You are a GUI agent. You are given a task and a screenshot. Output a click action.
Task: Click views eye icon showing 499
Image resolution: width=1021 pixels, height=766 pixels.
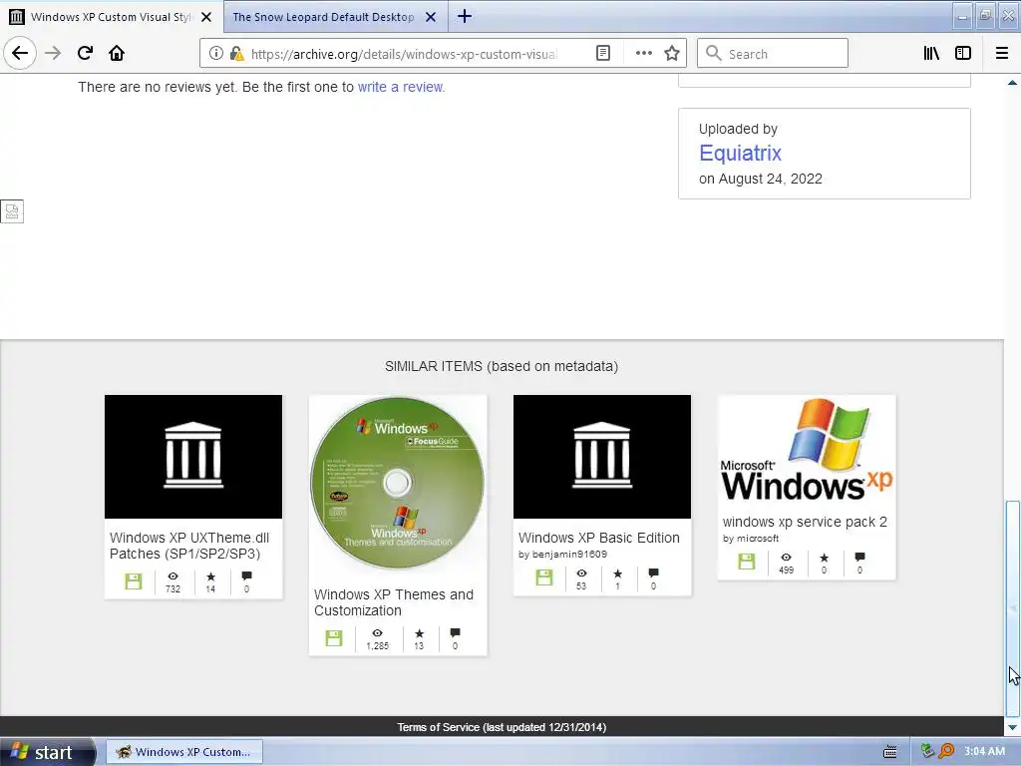pos(786,558)
